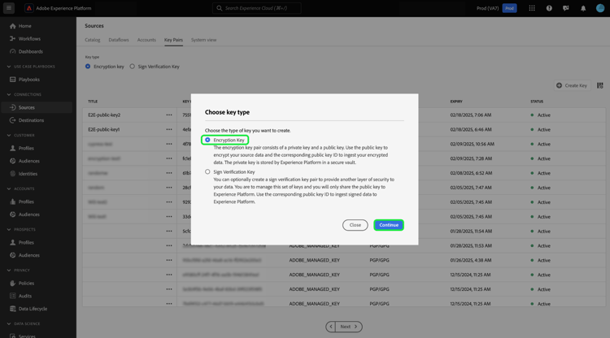Viewport: 610px width, 338px height.
Task: Select Encryption Key radio in dialog
Action: click(207, 140)
